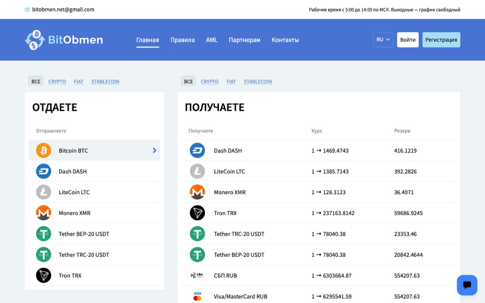The height and width of the screenshot is (303, 485).
Task: Click Tether BEP-20 icon in Отдаете list
Action: [44, 234]
